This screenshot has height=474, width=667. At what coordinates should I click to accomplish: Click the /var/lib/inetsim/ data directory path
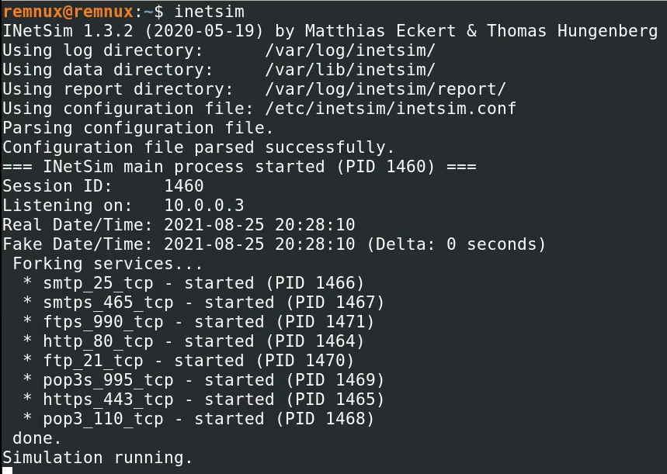click(350, 70)
